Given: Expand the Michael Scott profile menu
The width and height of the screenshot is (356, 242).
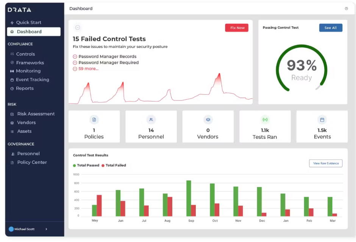Looking at the screenshot, I should click(x=46, y=229).
